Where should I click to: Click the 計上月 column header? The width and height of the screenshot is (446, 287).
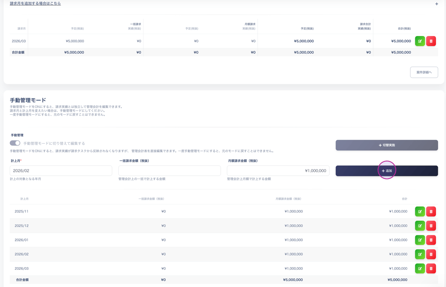25,199
